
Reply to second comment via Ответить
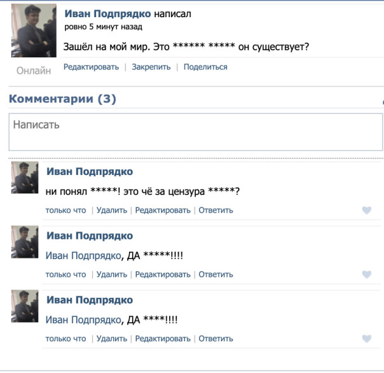tap(216, 274)
